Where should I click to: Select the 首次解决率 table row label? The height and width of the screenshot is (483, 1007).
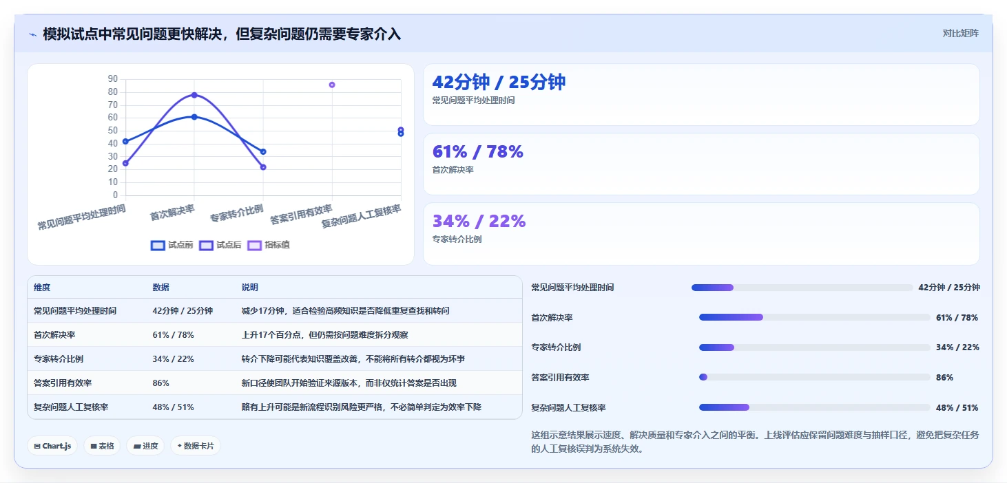pos(54,335)
